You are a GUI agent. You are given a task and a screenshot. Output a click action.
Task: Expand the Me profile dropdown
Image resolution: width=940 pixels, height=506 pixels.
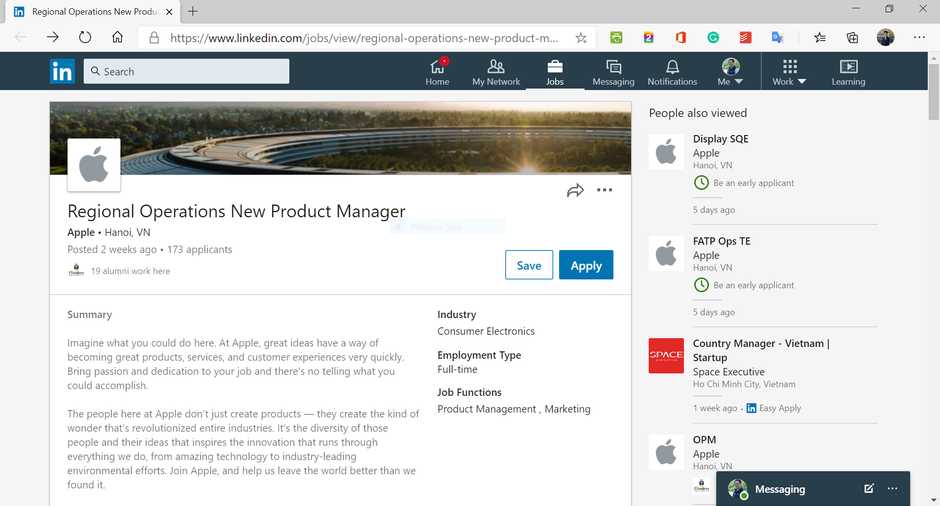click(731, 71)
